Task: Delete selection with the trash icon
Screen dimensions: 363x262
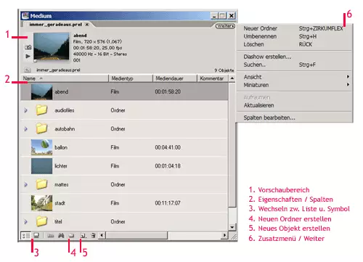Action: click(93, 235)
